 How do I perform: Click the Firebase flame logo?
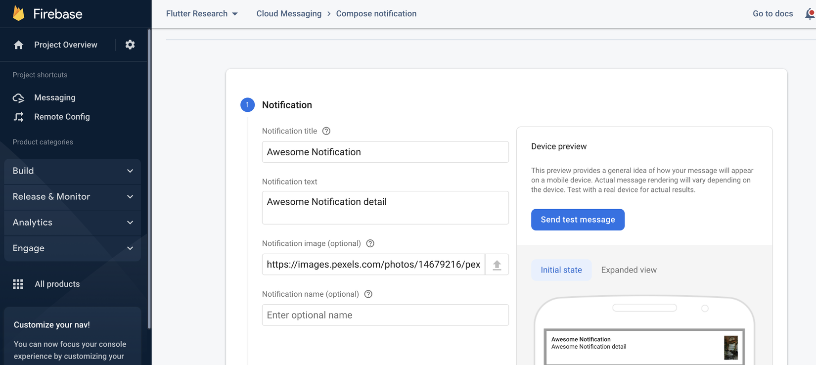point(19,13)
